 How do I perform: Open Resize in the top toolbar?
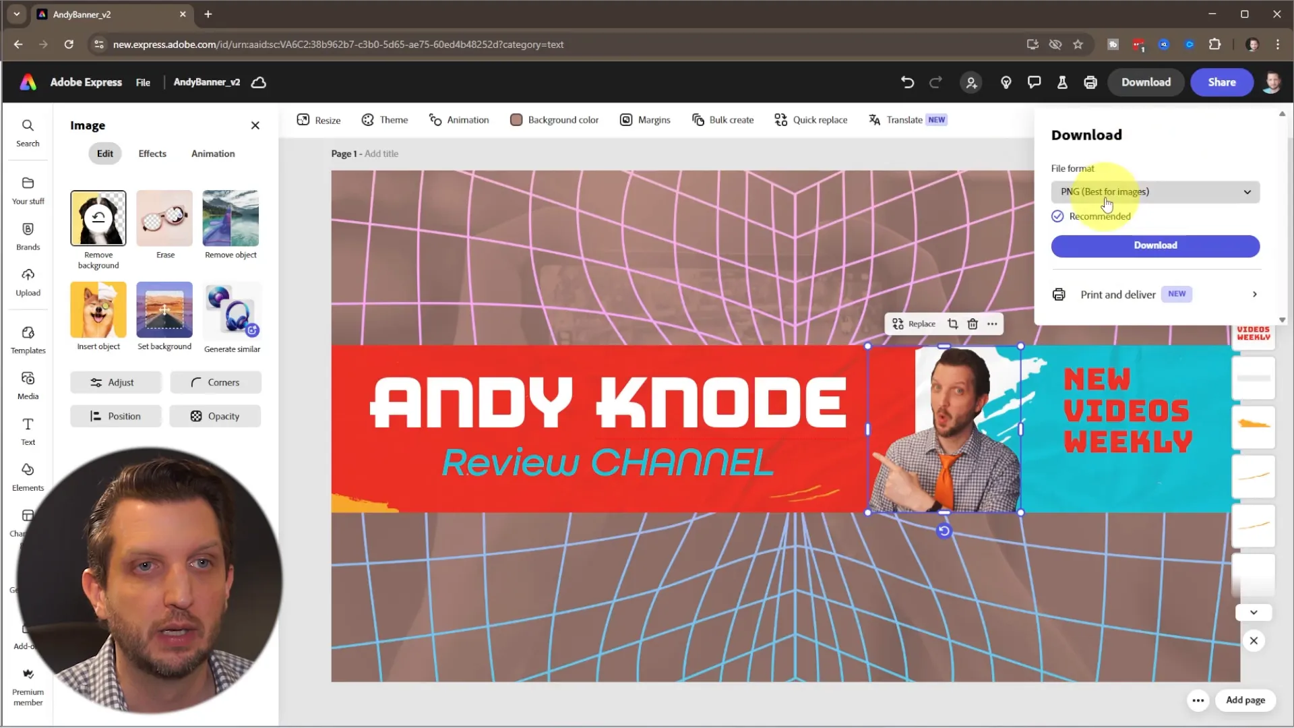click(x=319, y=120)
